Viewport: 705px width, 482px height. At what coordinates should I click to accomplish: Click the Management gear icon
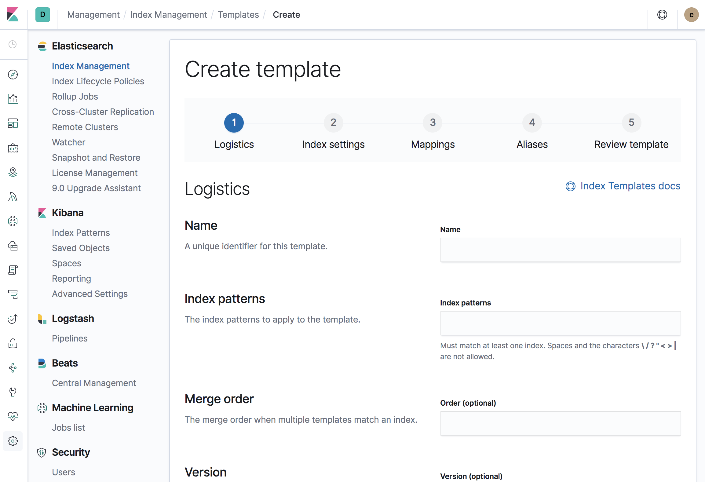[13, 441]
